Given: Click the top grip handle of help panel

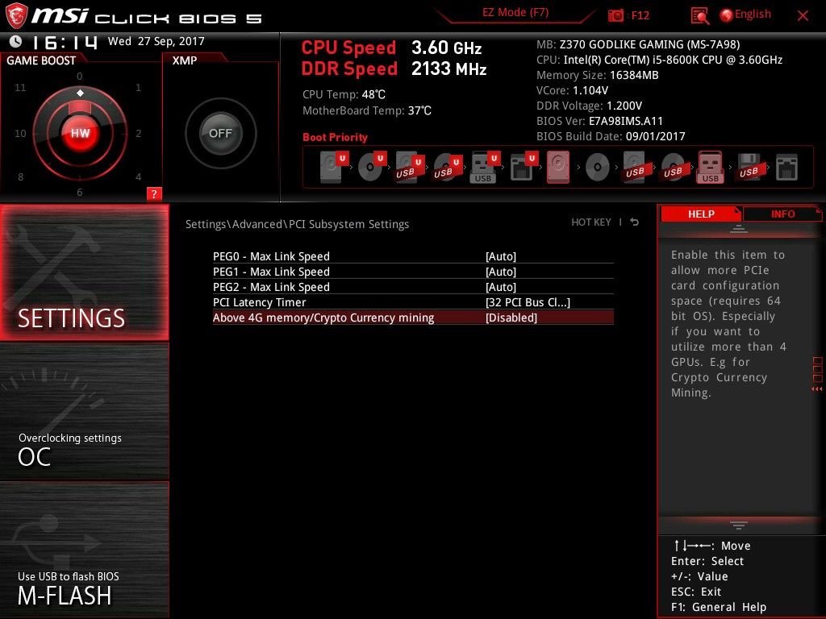Looking at the screenshot, I should coord(739,229).
